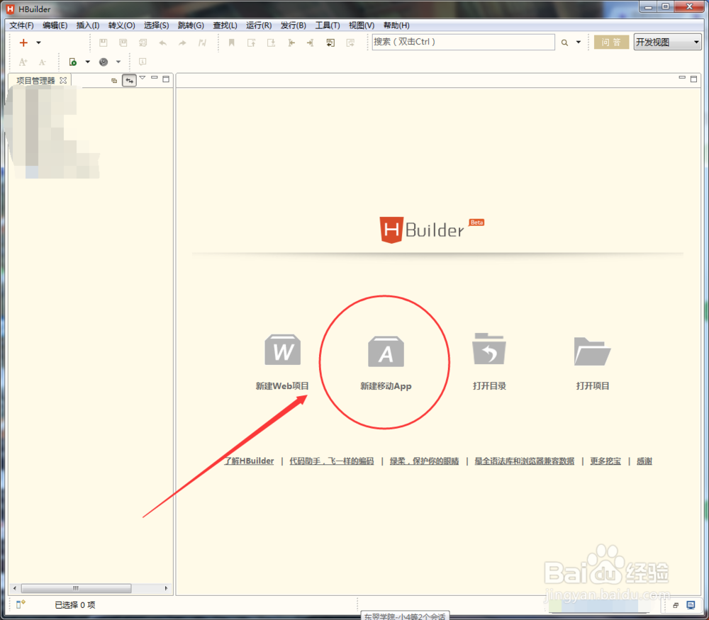
Task: Close the 项目管理器 tab
Action: 63,80
